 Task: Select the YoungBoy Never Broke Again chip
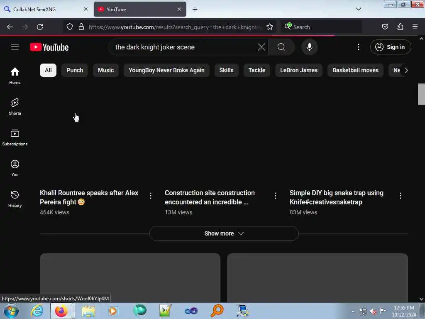coord(166,70)
